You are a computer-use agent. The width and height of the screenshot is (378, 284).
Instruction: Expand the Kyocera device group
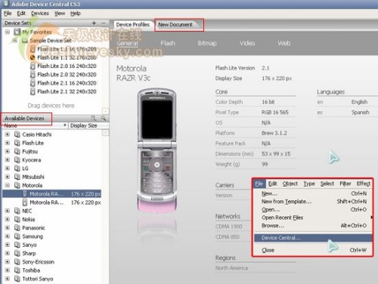coord(8,160)
